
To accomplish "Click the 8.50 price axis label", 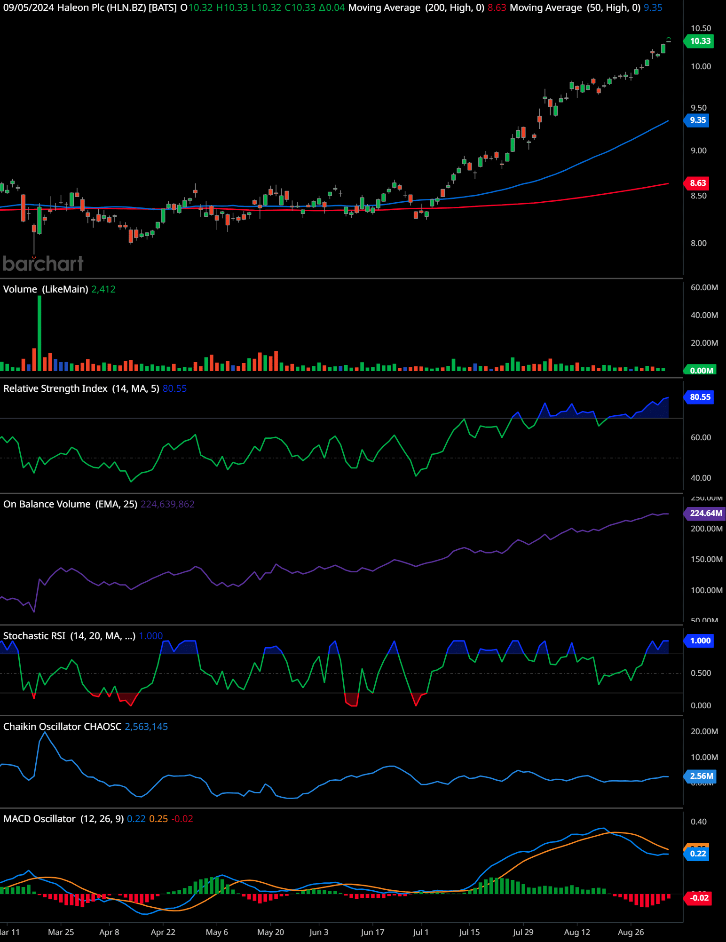I will point(698,196).
